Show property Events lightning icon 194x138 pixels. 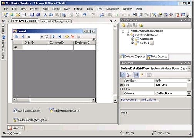pos(142,75)
